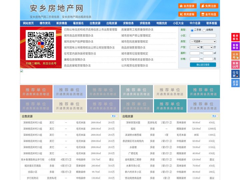240x180 pixels.
Task: Click the orange 推荐单位 tile
Action: point(36,92)
